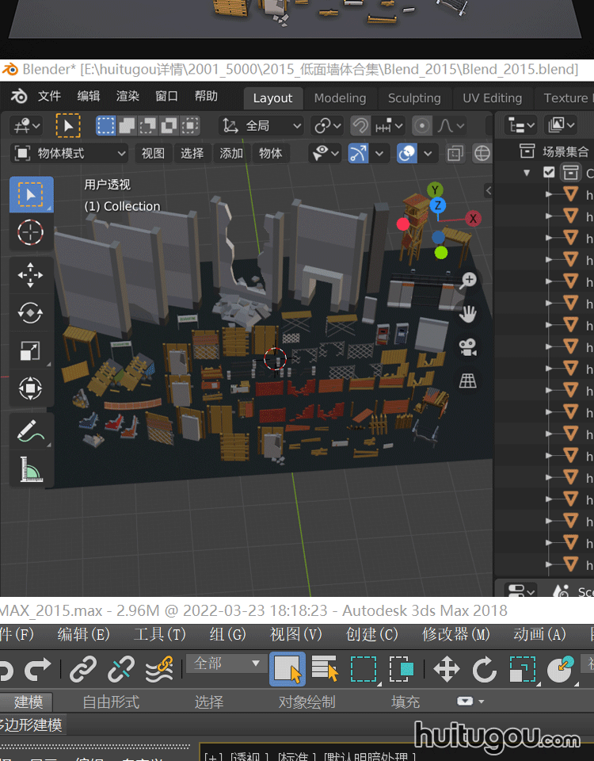Toggle show gizmos button in viewport header
Viewport: 594px width, 761px height.
click(358, 154)
